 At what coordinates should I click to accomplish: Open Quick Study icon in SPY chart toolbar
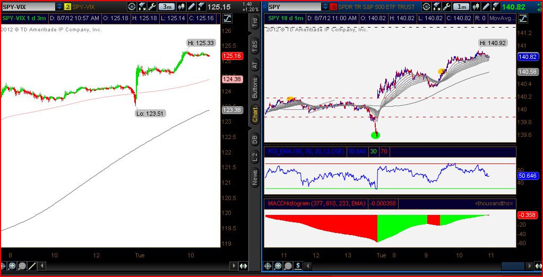tap(437, 6)
